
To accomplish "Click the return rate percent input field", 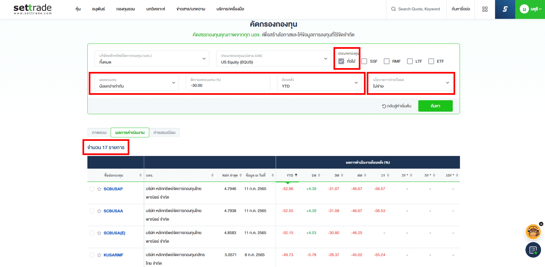I will [228, 85].
